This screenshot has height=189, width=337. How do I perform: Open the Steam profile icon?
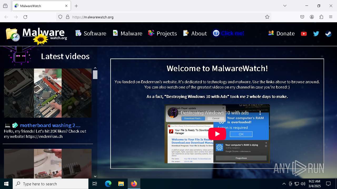tap(328, 34)
